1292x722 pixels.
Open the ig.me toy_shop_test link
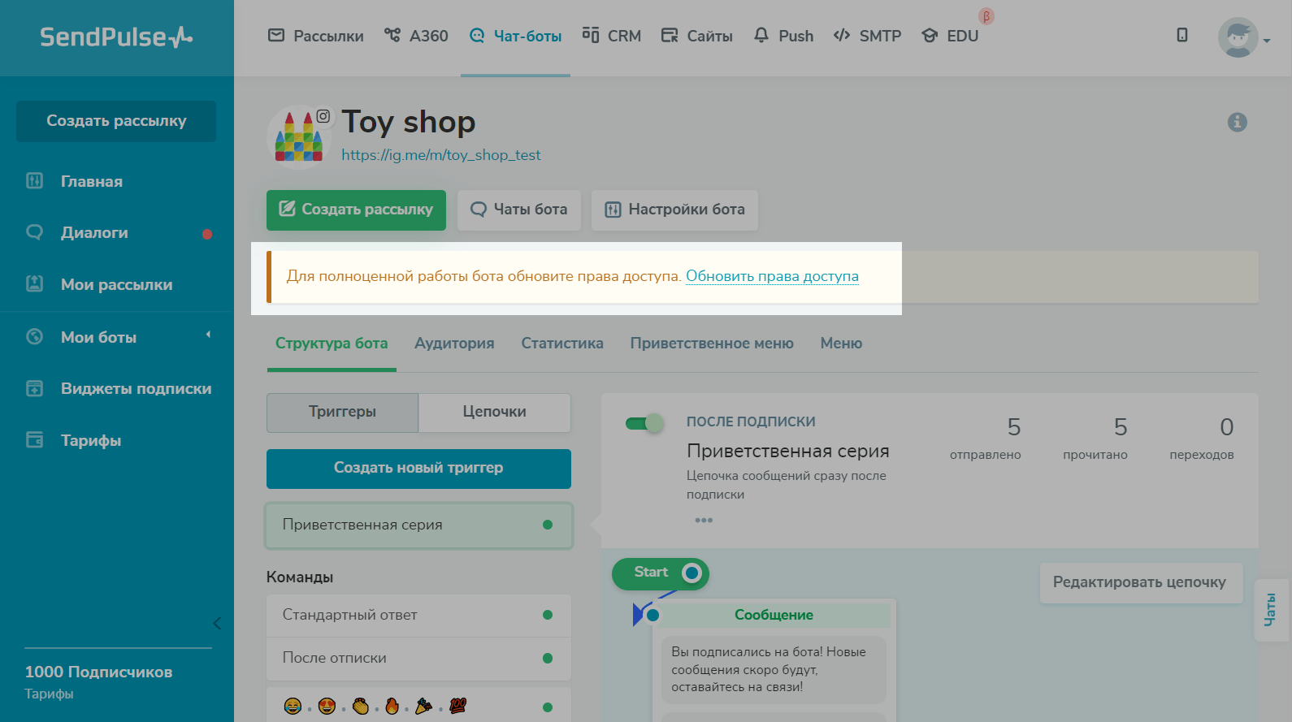coord(440,155)
